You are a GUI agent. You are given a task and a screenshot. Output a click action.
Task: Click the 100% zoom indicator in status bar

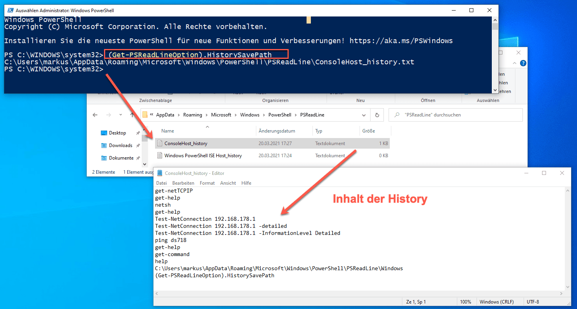tap(466, 302)
